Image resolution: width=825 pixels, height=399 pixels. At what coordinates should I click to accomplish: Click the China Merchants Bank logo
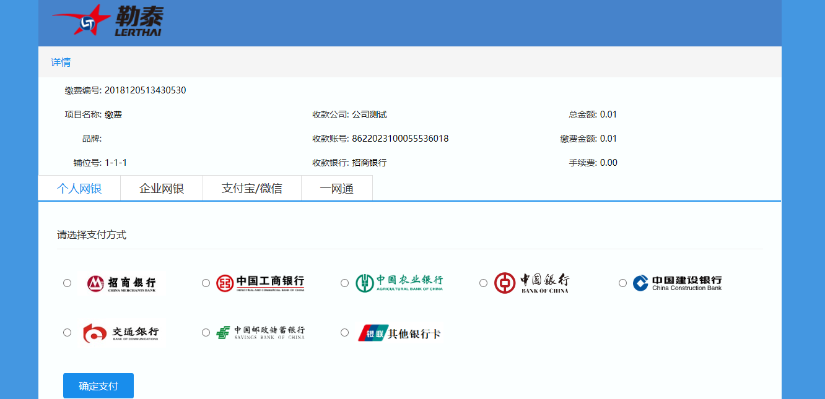(121, 283)
